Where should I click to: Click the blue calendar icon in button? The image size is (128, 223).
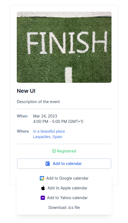(x=48, y=163)
